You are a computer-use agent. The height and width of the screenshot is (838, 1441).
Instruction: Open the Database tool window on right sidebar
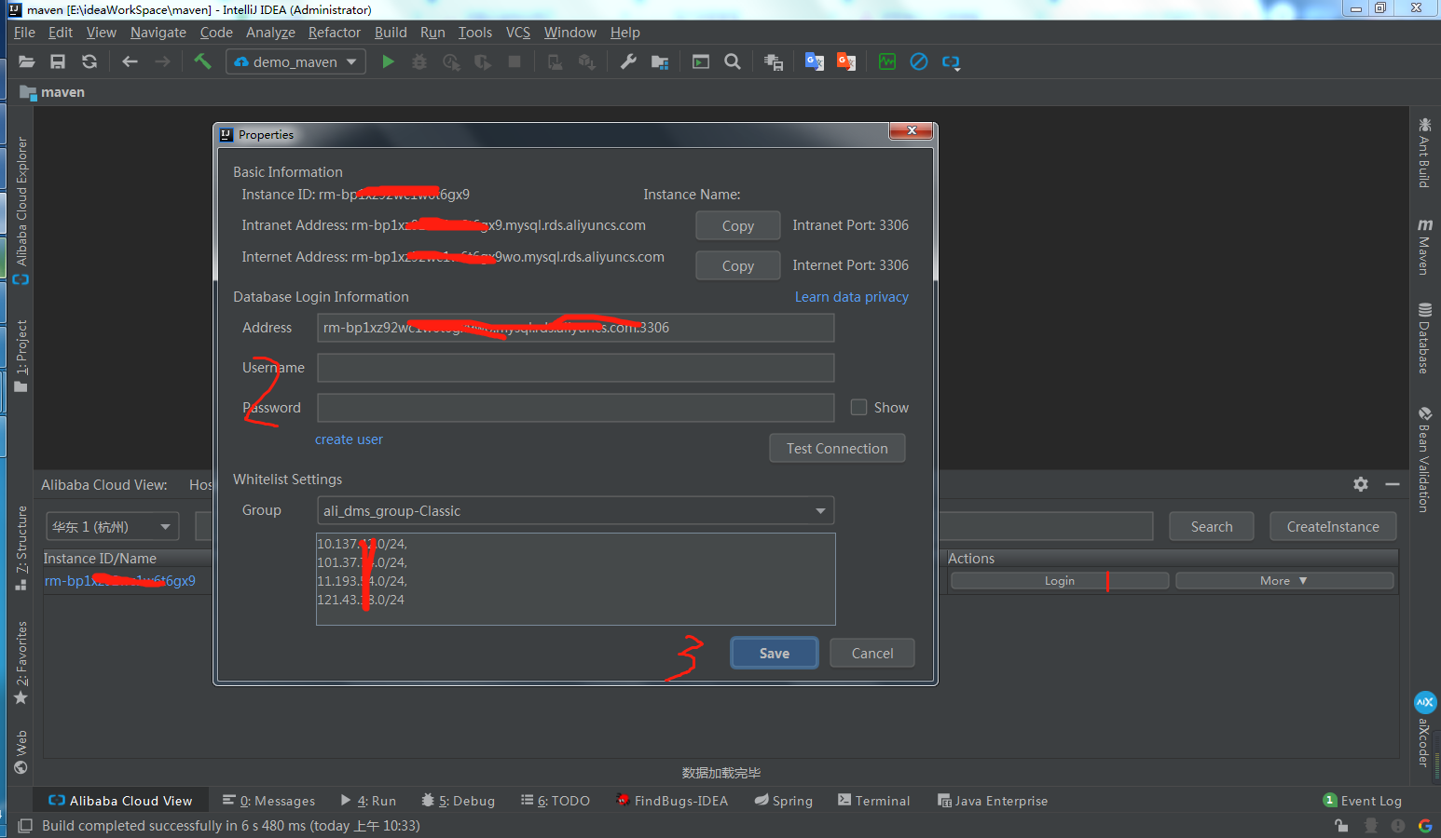tap(1424, 339)
